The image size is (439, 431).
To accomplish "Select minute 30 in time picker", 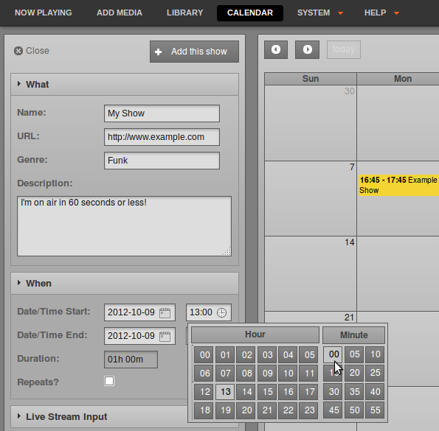I will tap(333, 392).
